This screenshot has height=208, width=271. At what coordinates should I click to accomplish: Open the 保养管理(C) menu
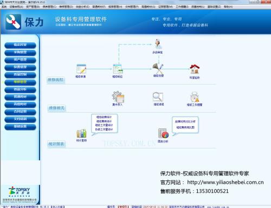[49, 6]
